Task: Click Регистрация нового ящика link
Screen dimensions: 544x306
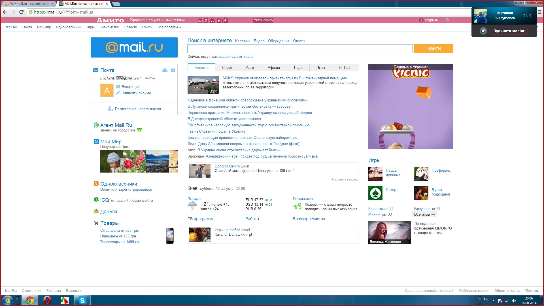Action: pos(138,109)
